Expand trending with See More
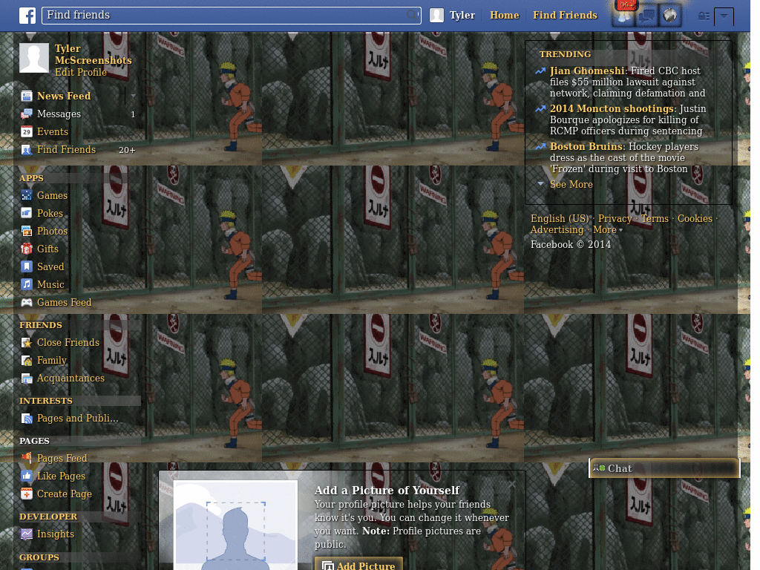The image size is (760, 570). pyautogui.click(x=571, y=184)
